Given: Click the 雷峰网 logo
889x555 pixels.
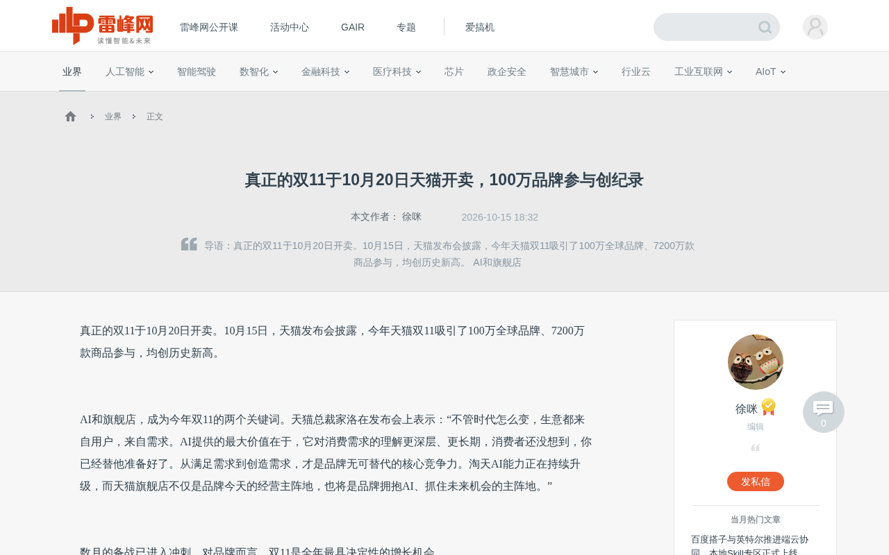Looking at the screenshot, I should (x=102, y=26).
